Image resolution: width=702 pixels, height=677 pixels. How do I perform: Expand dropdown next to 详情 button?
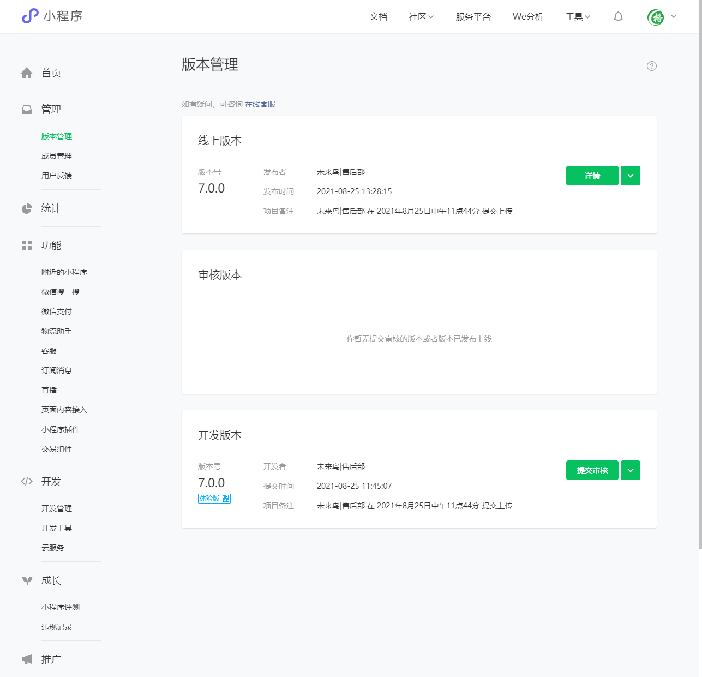point(630,176)
